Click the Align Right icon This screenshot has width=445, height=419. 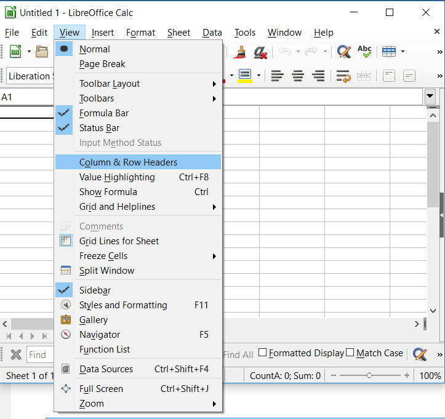coord(318,76)
